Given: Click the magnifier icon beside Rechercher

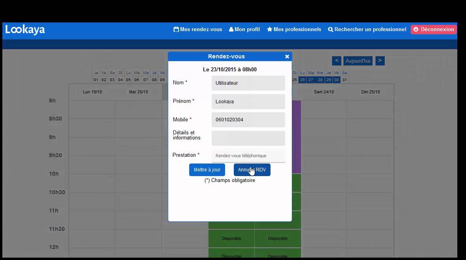Looking at the screenshot, I should point(331,30).
